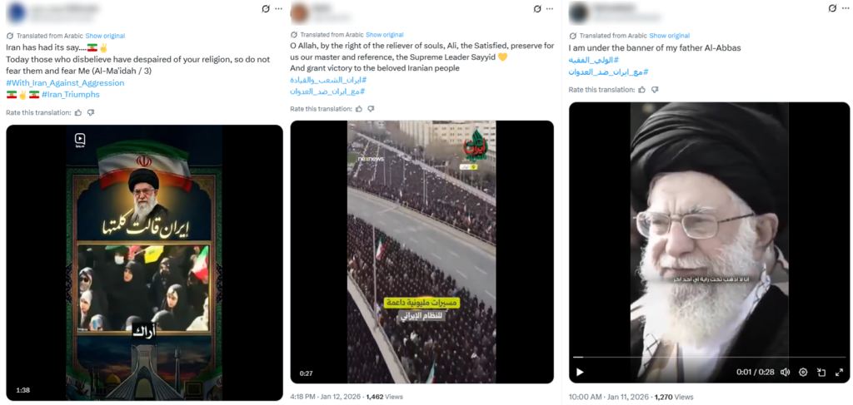This screenshot has height=405, width=853.
Task: Show original text of third post
Action: 669,36
